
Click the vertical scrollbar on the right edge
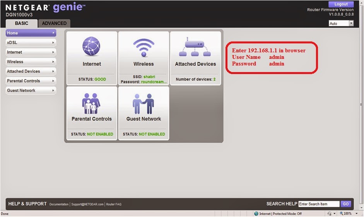(361, 105)
